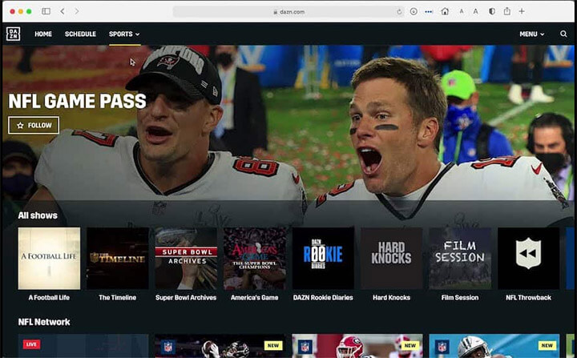Viewport: 577px width, 358px height.
Task: Click the 'All shows' section heading
Action: pyautogui.click(x=38, y=215)
